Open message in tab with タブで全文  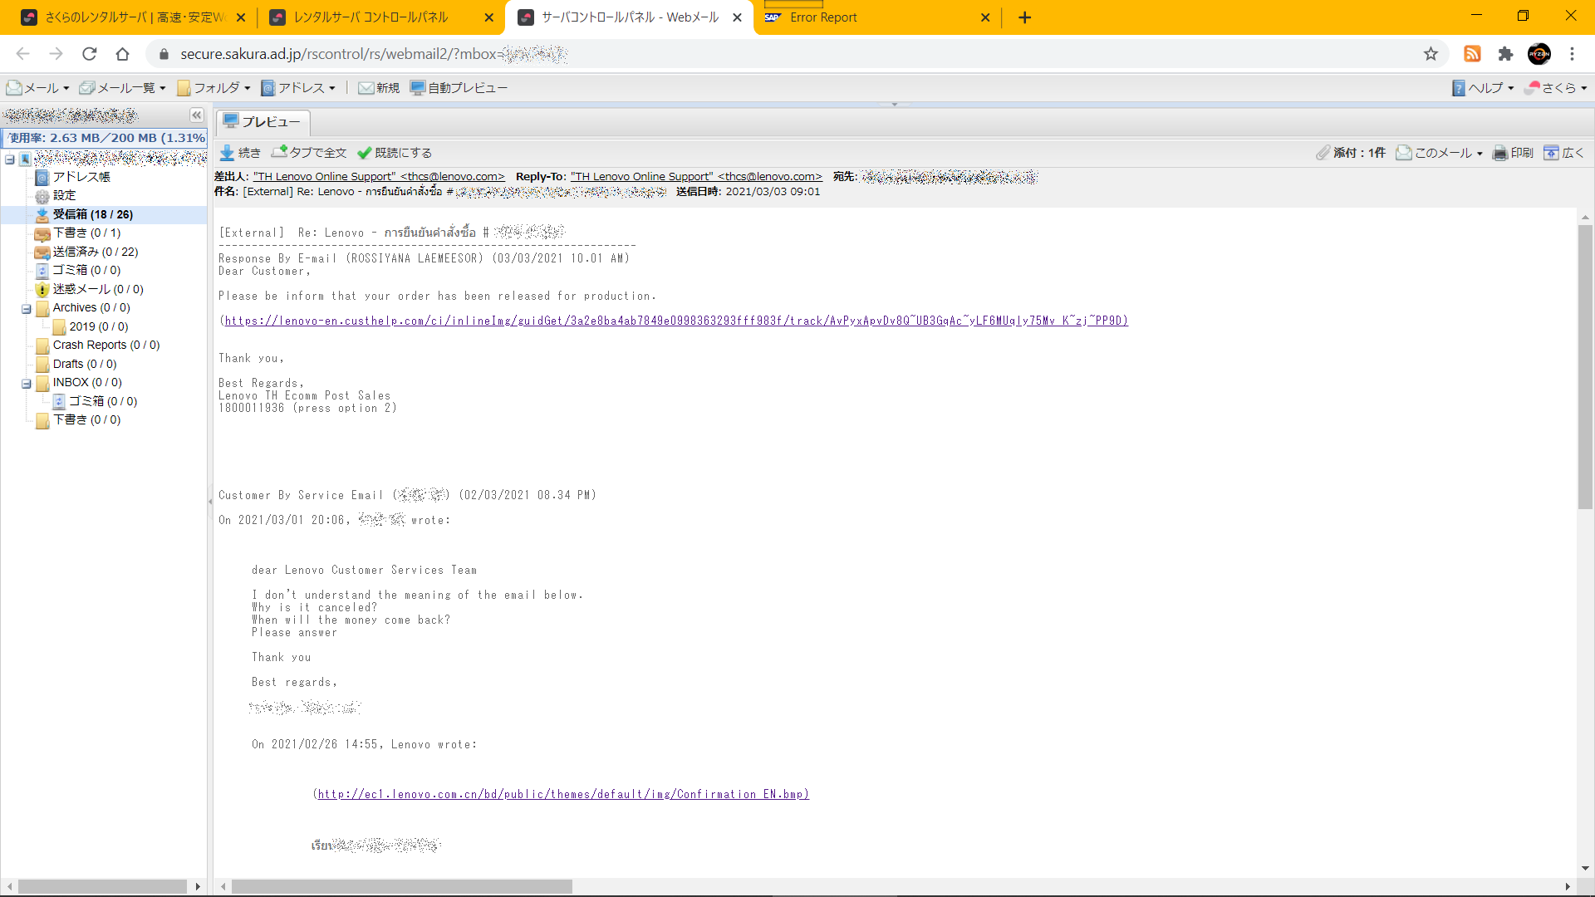(x=309, y=153)
